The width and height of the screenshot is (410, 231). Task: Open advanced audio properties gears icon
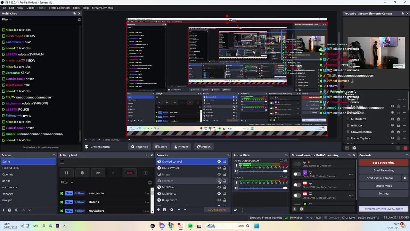pos(235,210)
